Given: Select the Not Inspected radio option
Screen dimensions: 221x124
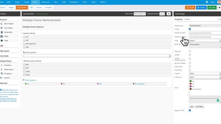Looking at the screenshot, I should [x=24, y=44].
